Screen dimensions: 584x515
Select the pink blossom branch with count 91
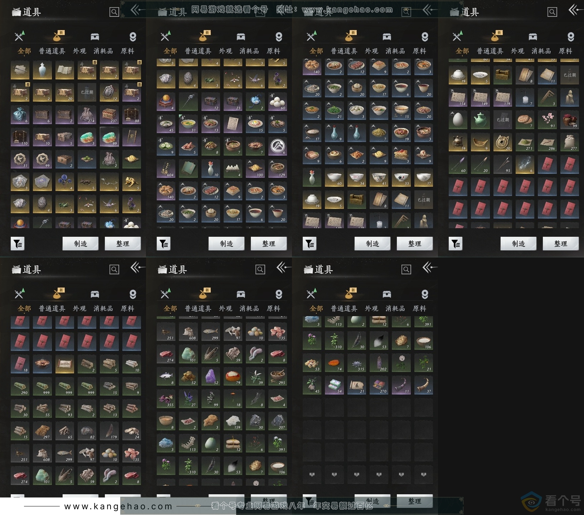[547, 119]
